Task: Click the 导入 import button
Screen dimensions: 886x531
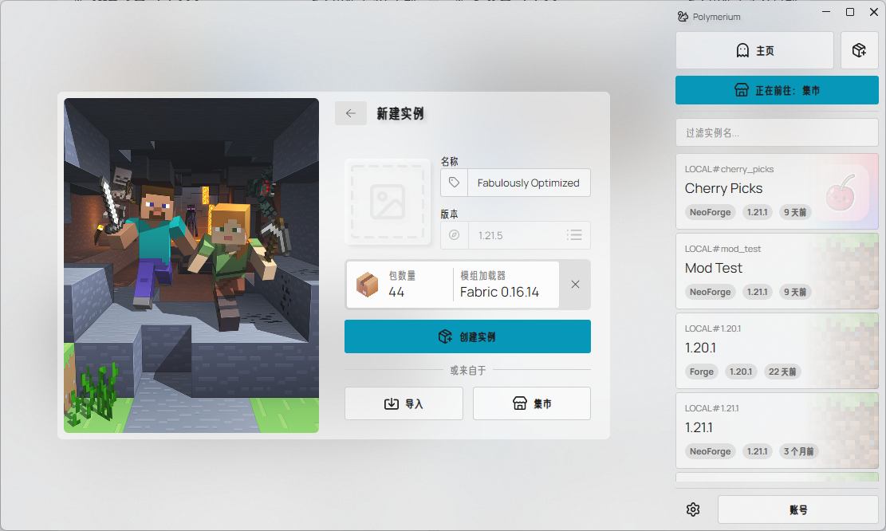Action: (x=404, y=403)
